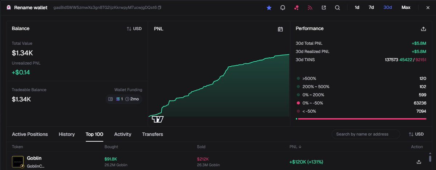This screenshot has width=436, height=170.
Task: Click the wallet address text
Action: 105,8
